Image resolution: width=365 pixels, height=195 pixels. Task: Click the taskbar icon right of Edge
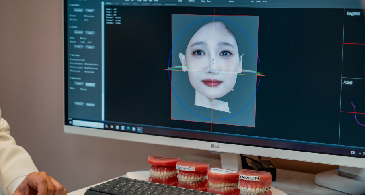coord(134,129)
